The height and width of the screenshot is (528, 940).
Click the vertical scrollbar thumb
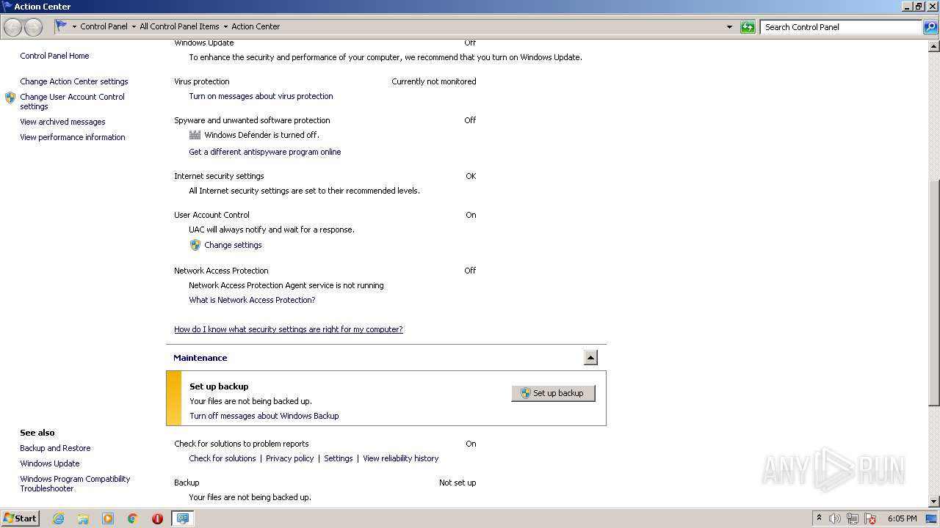click(934, 293)
